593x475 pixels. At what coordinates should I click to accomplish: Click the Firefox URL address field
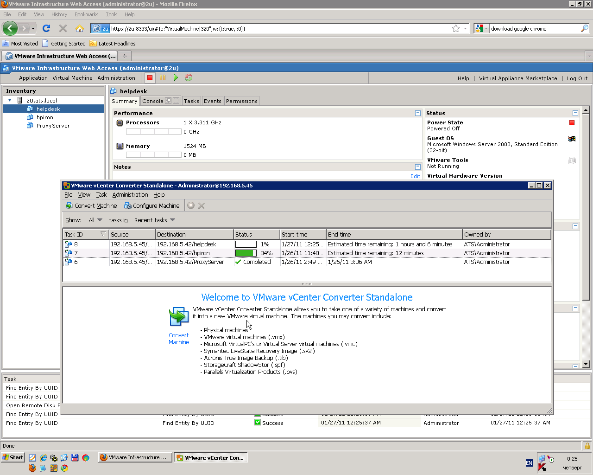[280, 28]
